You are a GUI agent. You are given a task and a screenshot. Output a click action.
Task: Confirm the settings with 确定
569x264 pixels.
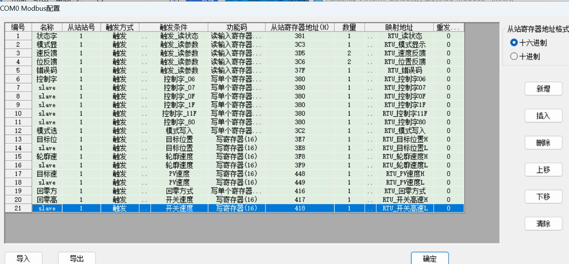[430, 259]
